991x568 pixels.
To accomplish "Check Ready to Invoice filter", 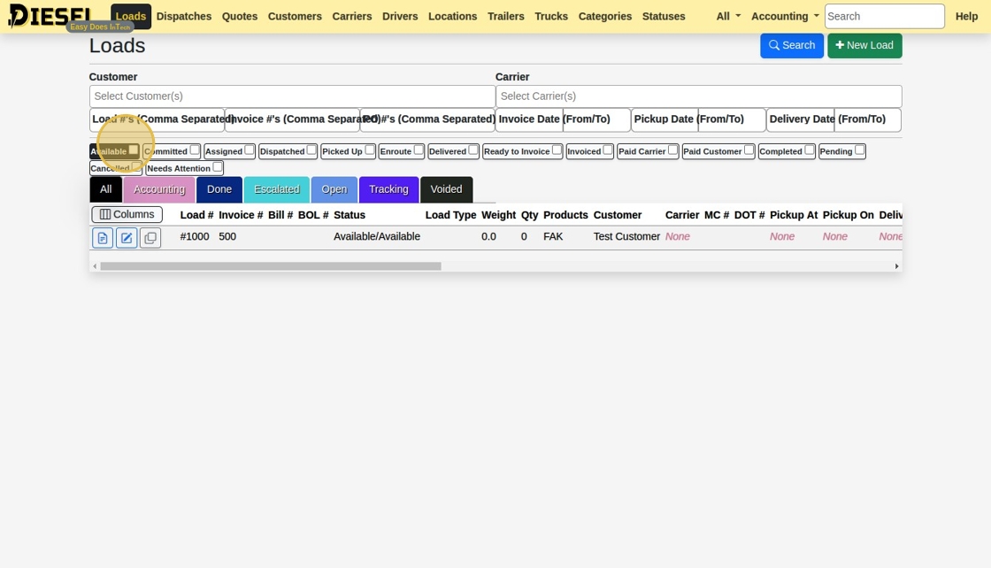I will 557,150.
